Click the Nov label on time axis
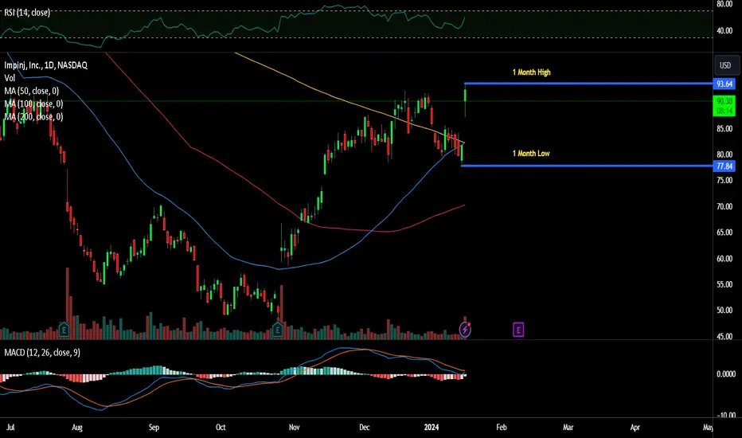The height and width of the screenshot is (438, 742). click(295, 427)
